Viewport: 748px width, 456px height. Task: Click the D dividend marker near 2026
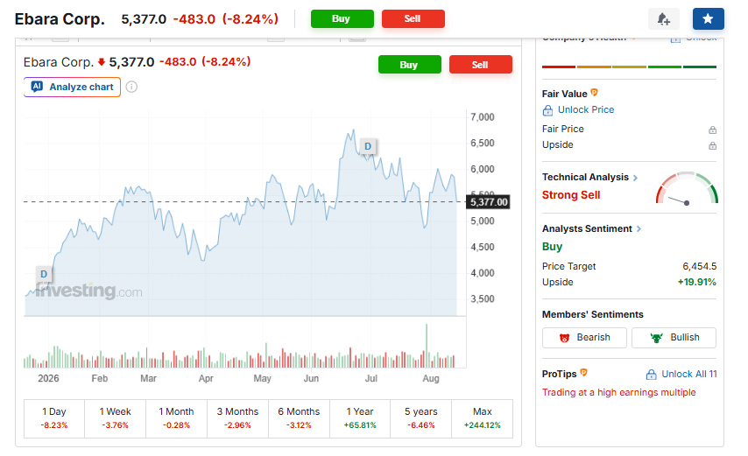point(44,274)
